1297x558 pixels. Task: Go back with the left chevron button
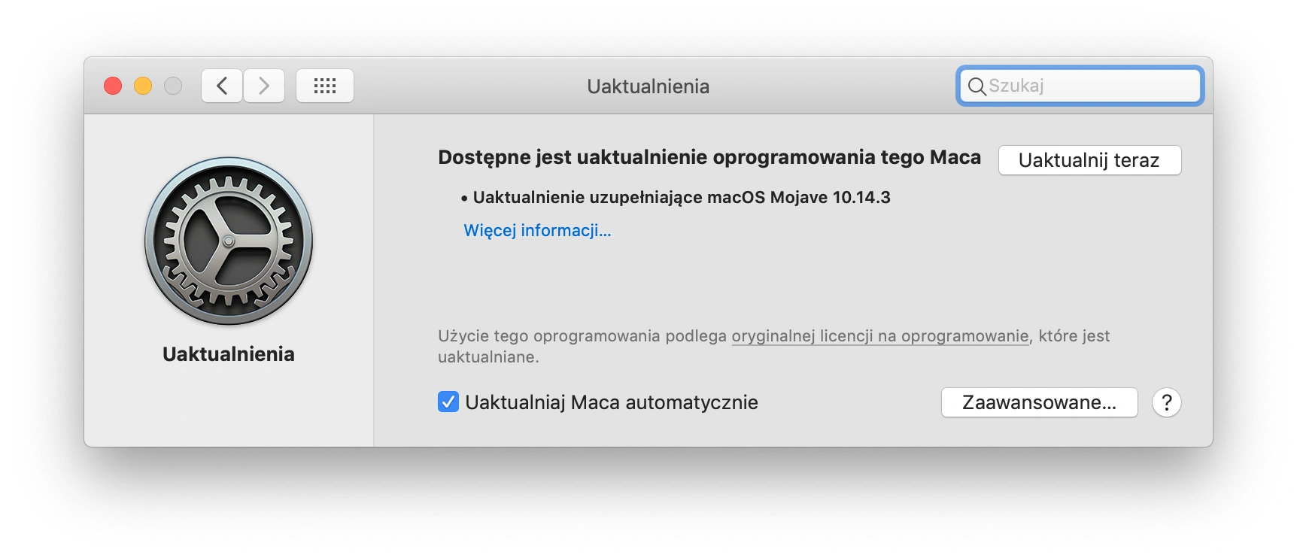point(222,86)
